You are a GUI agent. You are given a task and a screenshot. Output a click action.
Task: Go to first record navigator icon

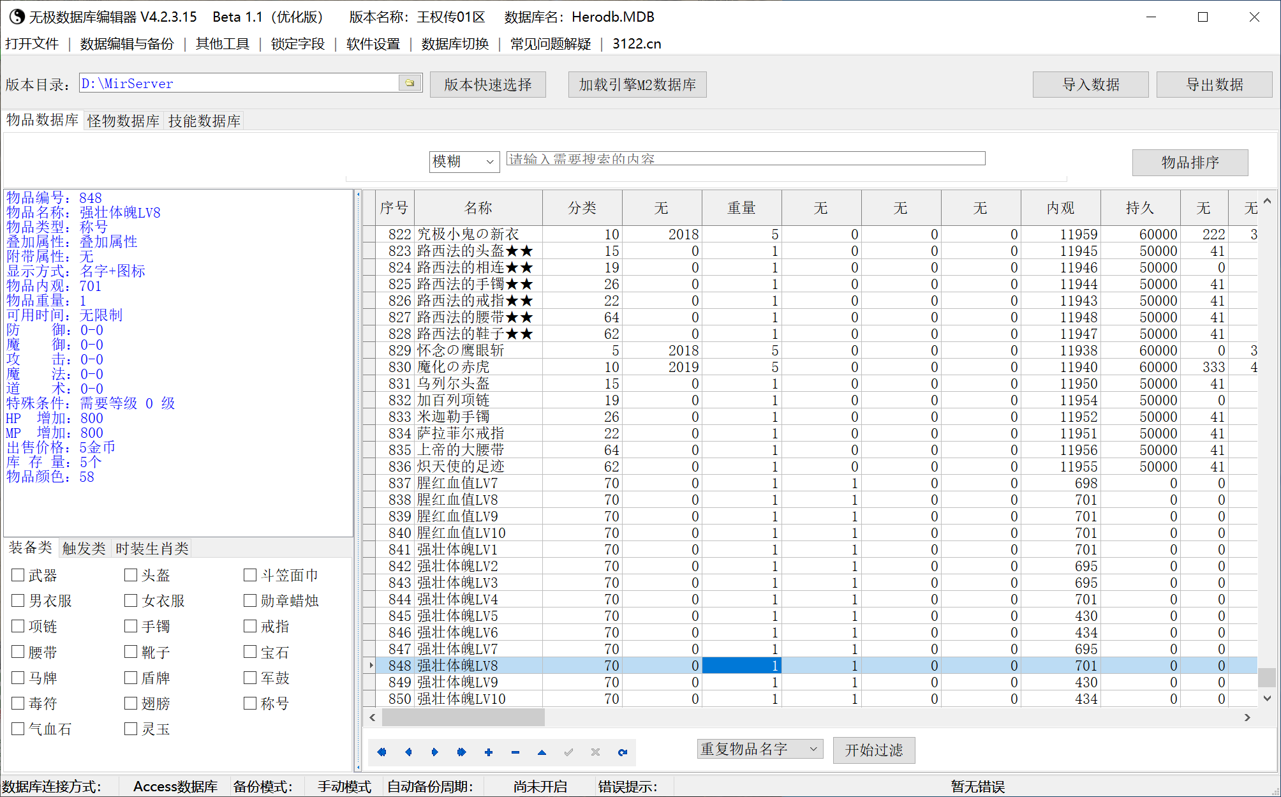(381, 752)
